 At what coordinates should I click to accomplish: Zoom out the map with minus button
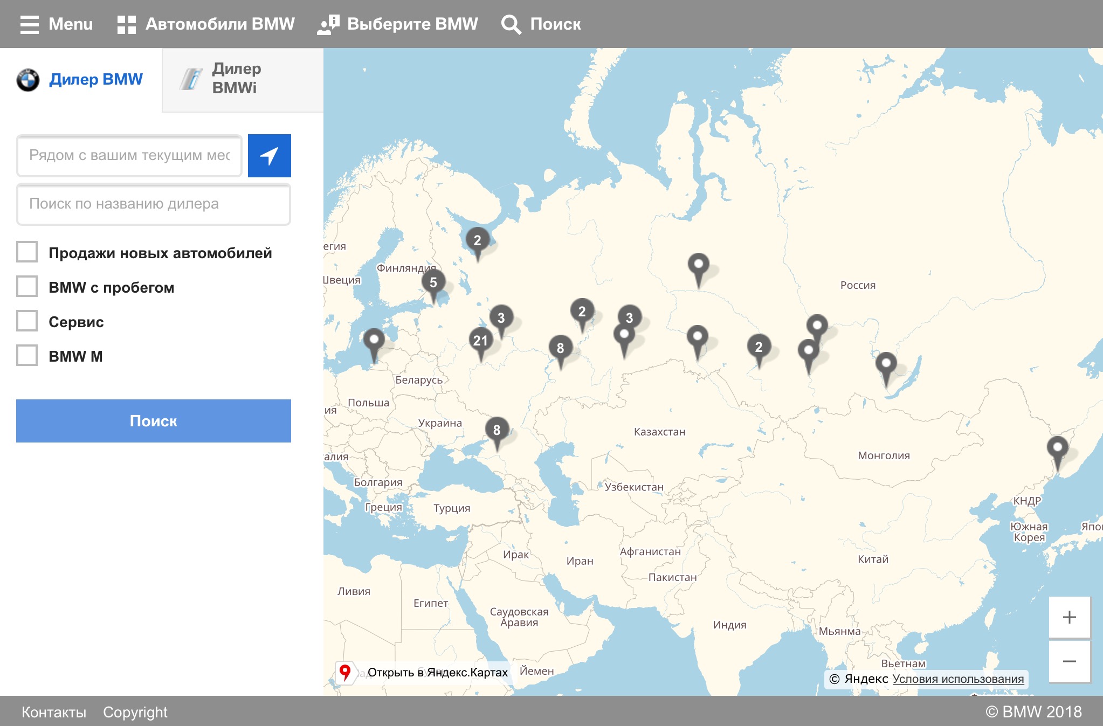pyautogui.click(x=1070, y=661)
